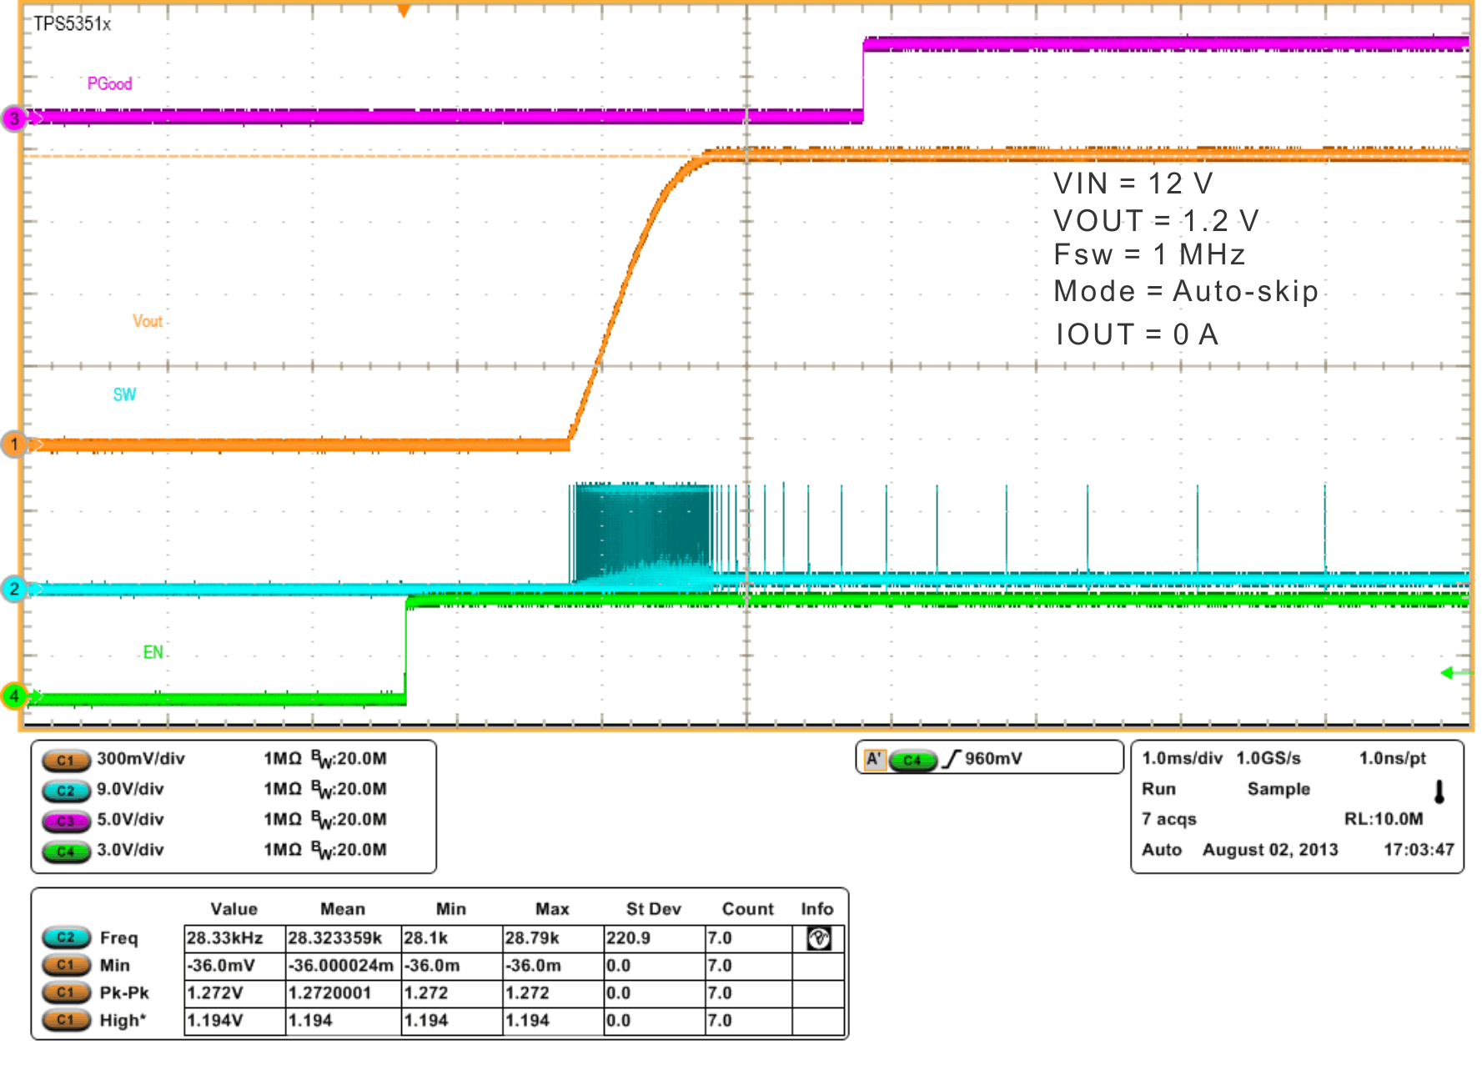Click the C2 badge beside the Freq measurement

(x=66, y=937)
